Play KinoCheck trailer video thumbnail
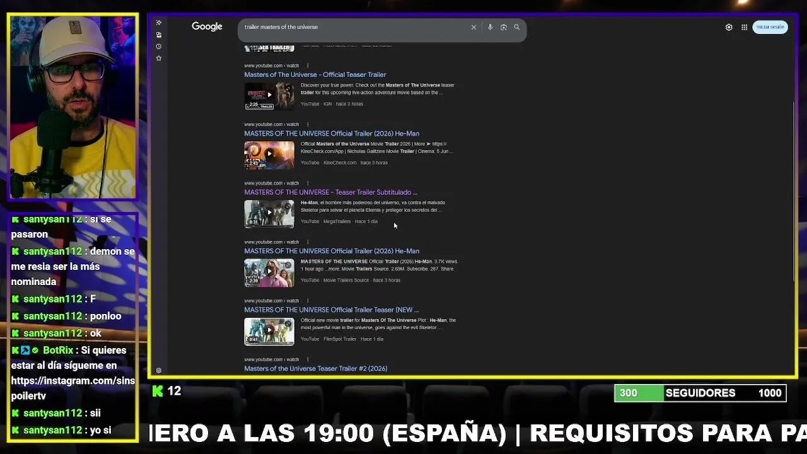 [x=269, y=154]
